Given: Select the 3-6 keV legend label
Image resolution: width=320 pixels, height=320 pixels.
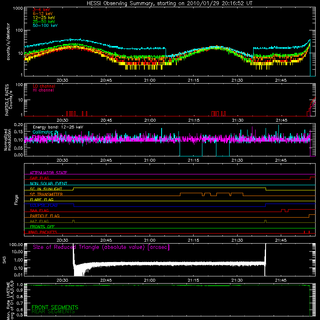Looking at the screenshot, I should click(x=42, y=10).
